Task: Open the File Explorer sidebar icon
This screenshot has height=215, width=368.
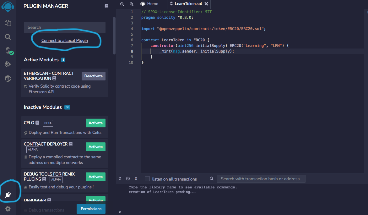Action: tap(8, 23)
